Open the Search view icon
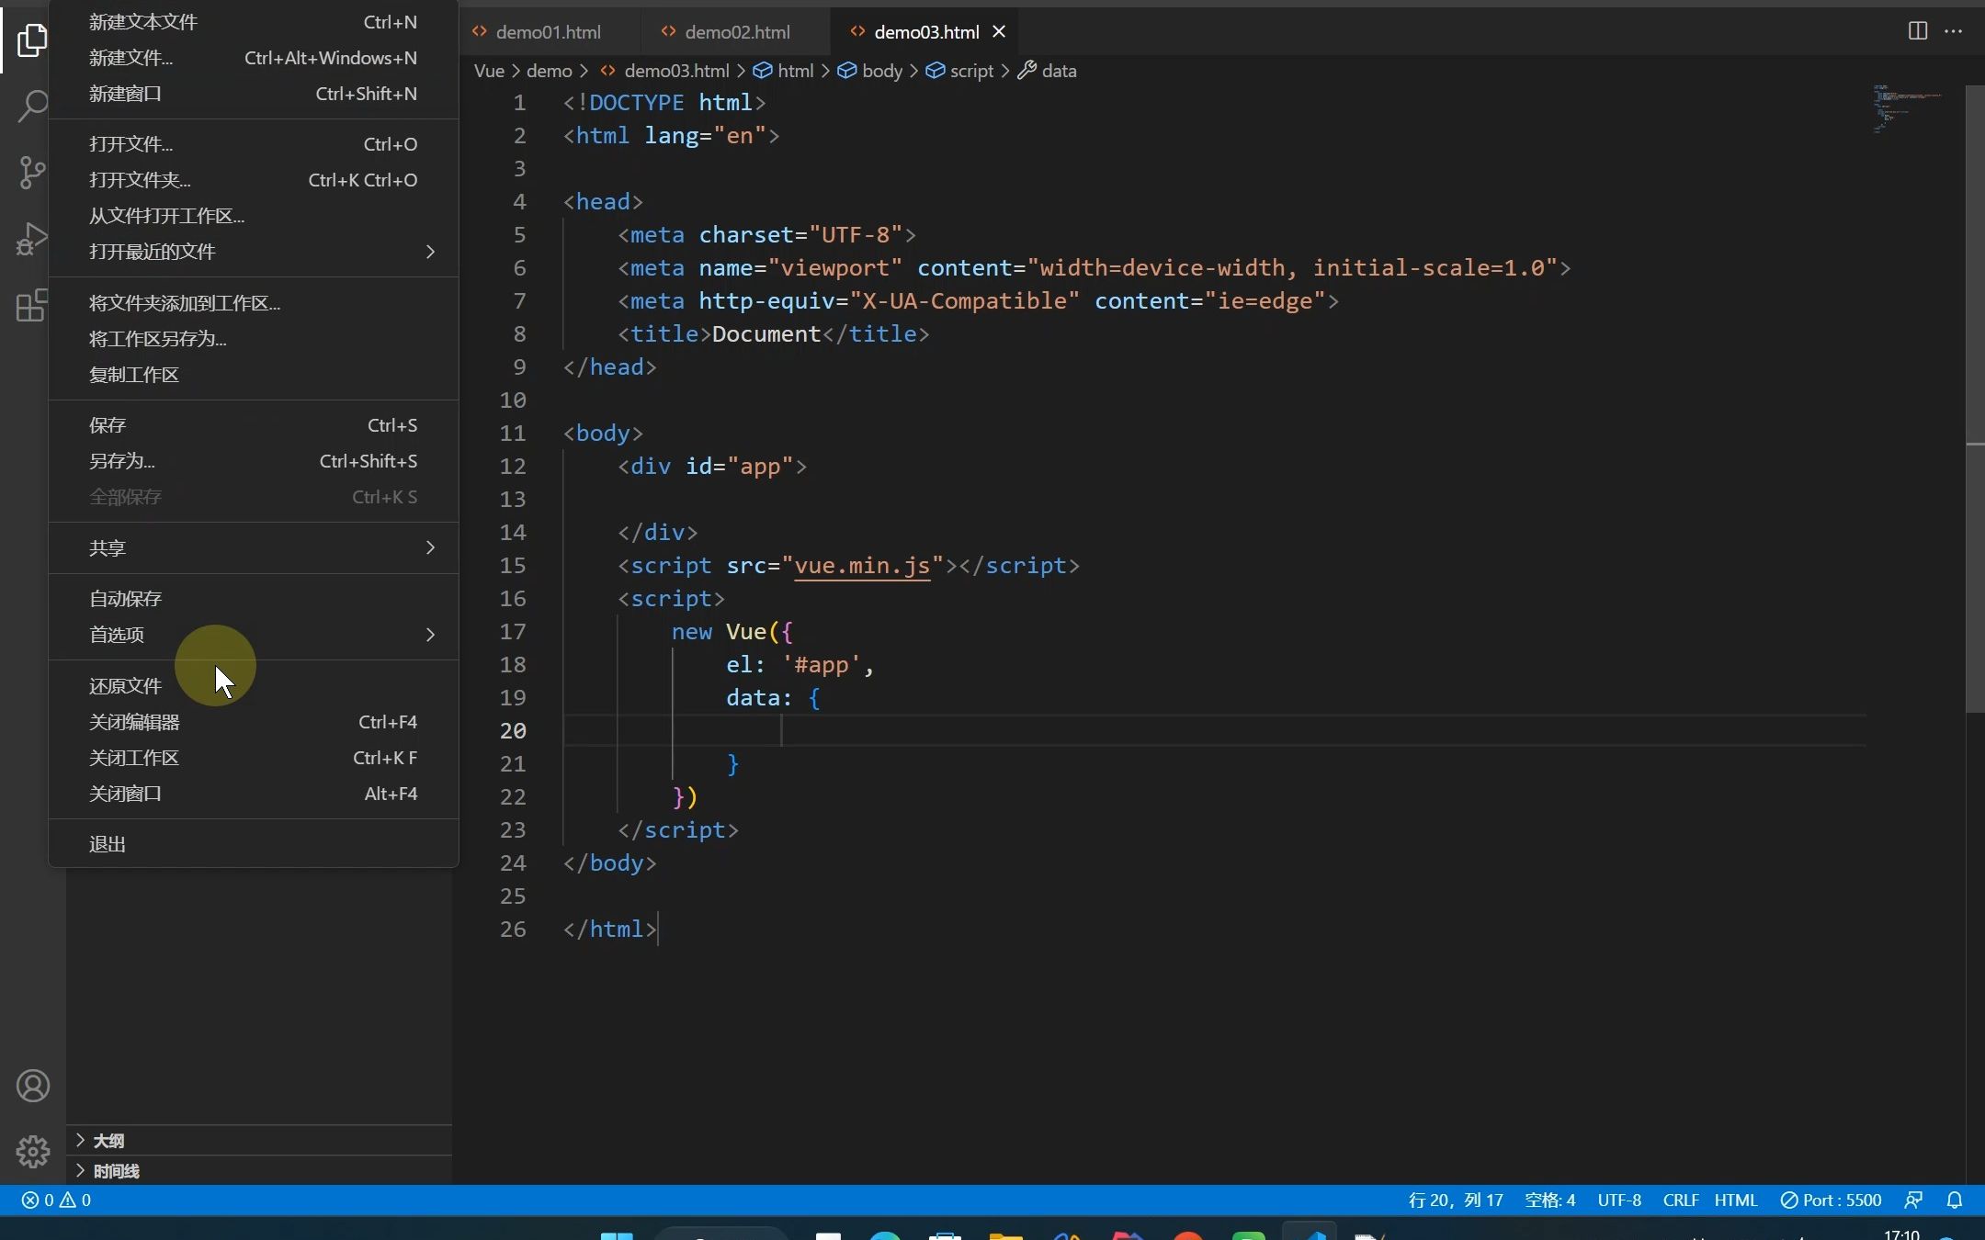1985x1240 pixels. pos(32,106)
